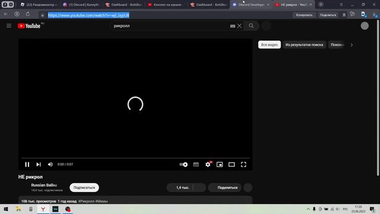Open the Windows Start menu
The width and height of the screenshot is (380, 214).
[6, 209]
